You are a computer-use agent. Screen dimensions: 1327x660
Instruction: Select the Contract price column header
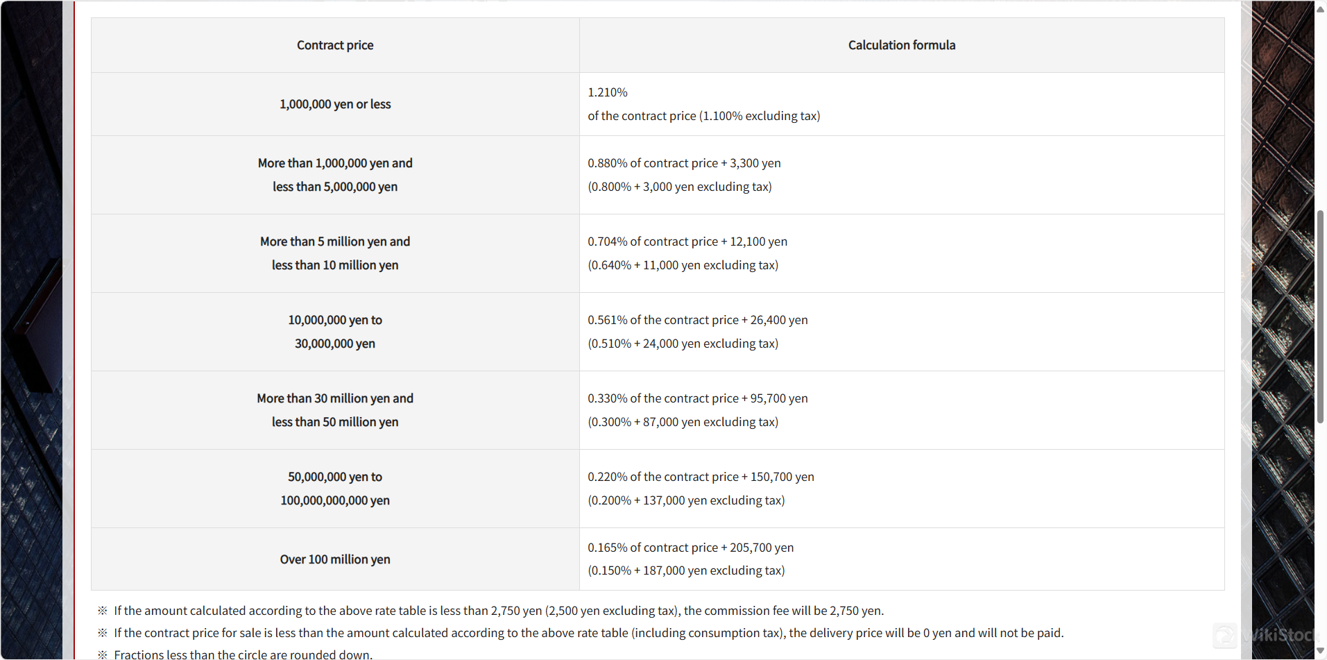334,44
